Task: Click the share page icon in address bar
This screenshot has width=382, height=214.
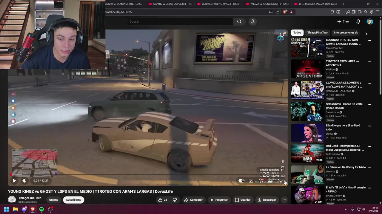Action: click(278, 12)
